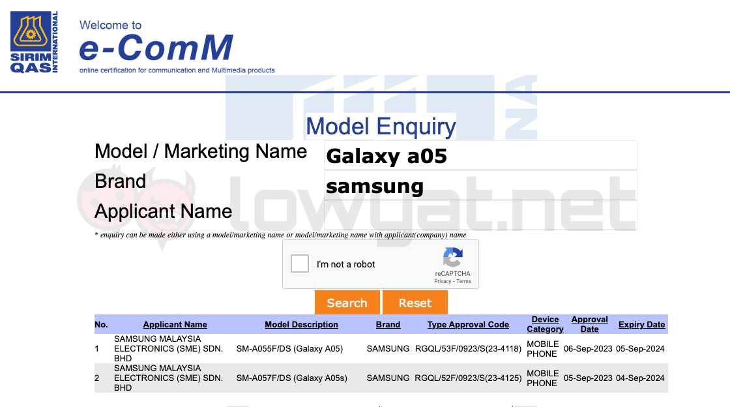Screen dimensions: 730x407
Task: Sort by Device Category column header
Action: (x=545, y=324)
